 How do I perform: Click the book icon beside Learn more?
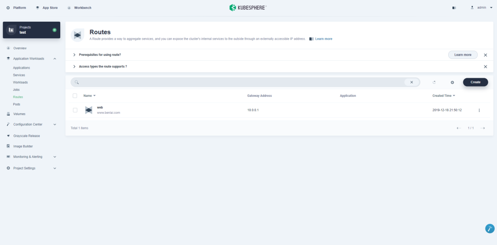311,39
